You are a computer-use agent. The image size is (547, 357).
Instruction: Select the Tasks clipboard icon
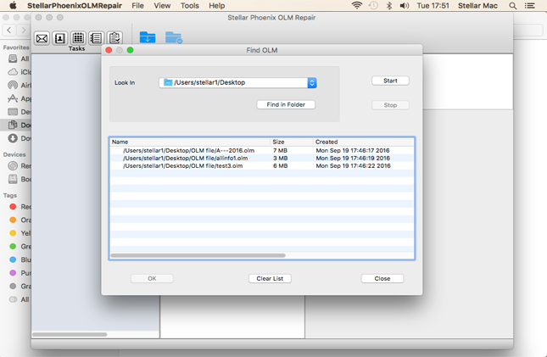pyautogui.click(x=114, y=38)
